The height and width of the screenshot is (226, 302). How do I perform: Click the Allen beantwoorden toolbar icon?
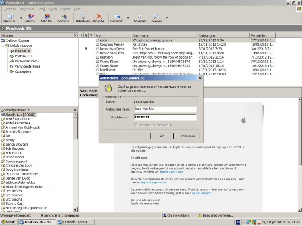[x=47, y=16]
